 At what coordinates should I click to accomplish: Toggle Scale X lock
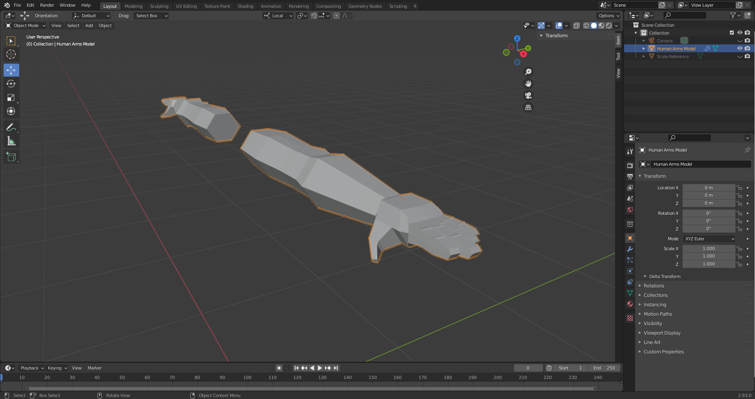(x=739, y=249)
